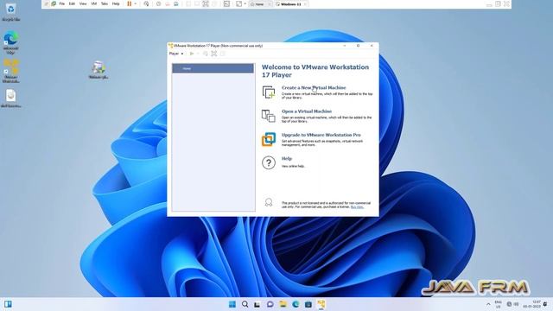The height and width of the screenshot is (311, 553).
Task: Click take snapshot clock icon in outer toolbar
Action: pyautogui.click(x=158, y=3)
